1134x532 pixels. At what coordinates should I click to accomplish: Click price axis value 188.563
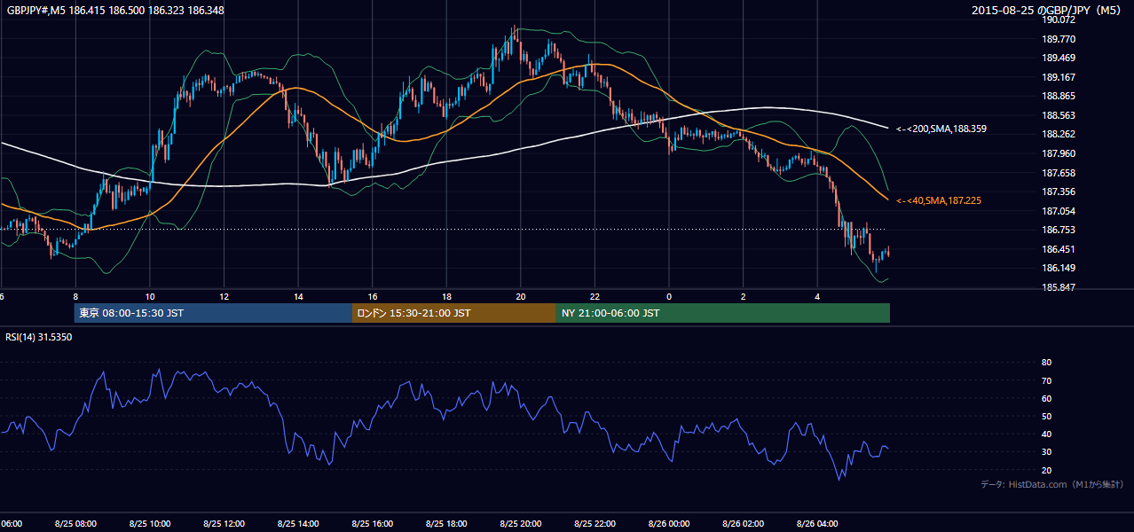[1058, 115]
